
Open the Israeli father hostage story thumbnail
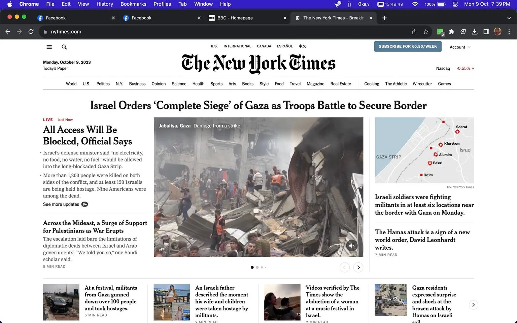pyautogui.click(x=172, y=302)
